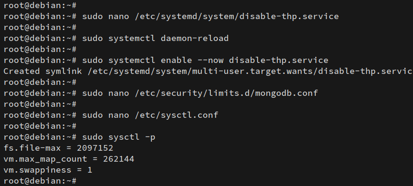
Task: Click the vm.swappiness = 1 line
Action: click(48, 170)
